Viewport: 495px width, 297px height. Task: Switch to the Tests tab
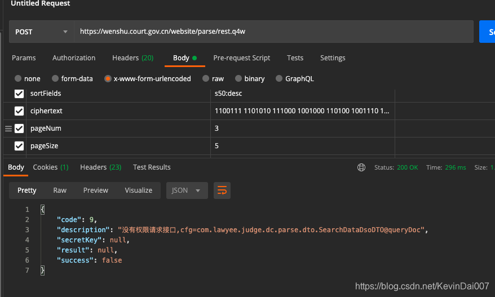click(x=295, y=58)
